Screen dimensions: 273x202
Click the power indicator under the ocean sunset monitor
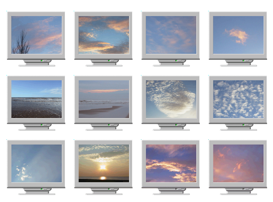(109, 189)
